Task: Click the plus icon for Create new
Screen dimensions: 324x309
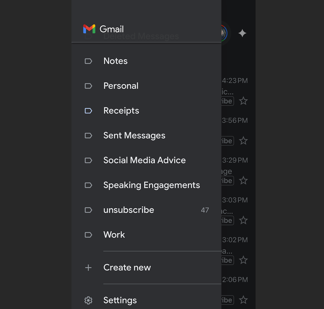Action: 88,268
